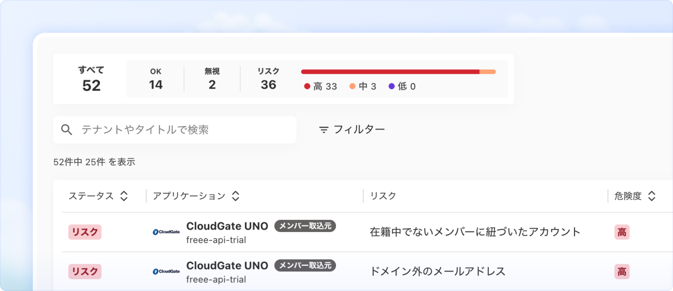Click リスク status badge in second row

click(x=85, y=272)
